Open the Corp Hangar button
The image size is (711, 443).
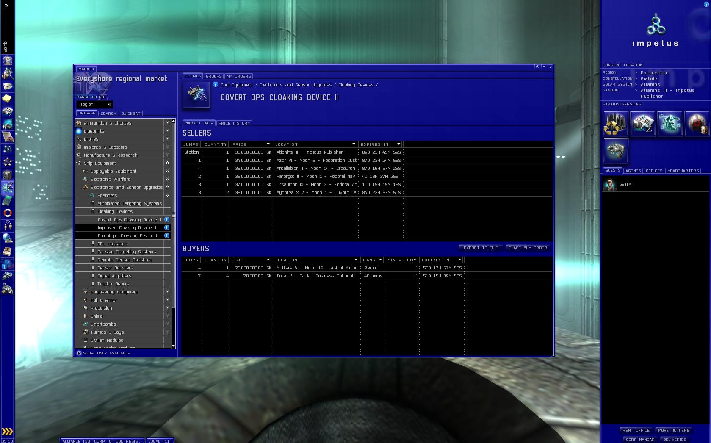[x=640, y=440]
